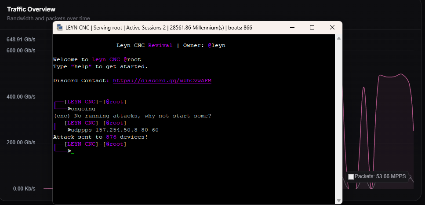Click the 'Bandwidth and packets over time' subtitle

click(x=48, y=18)
